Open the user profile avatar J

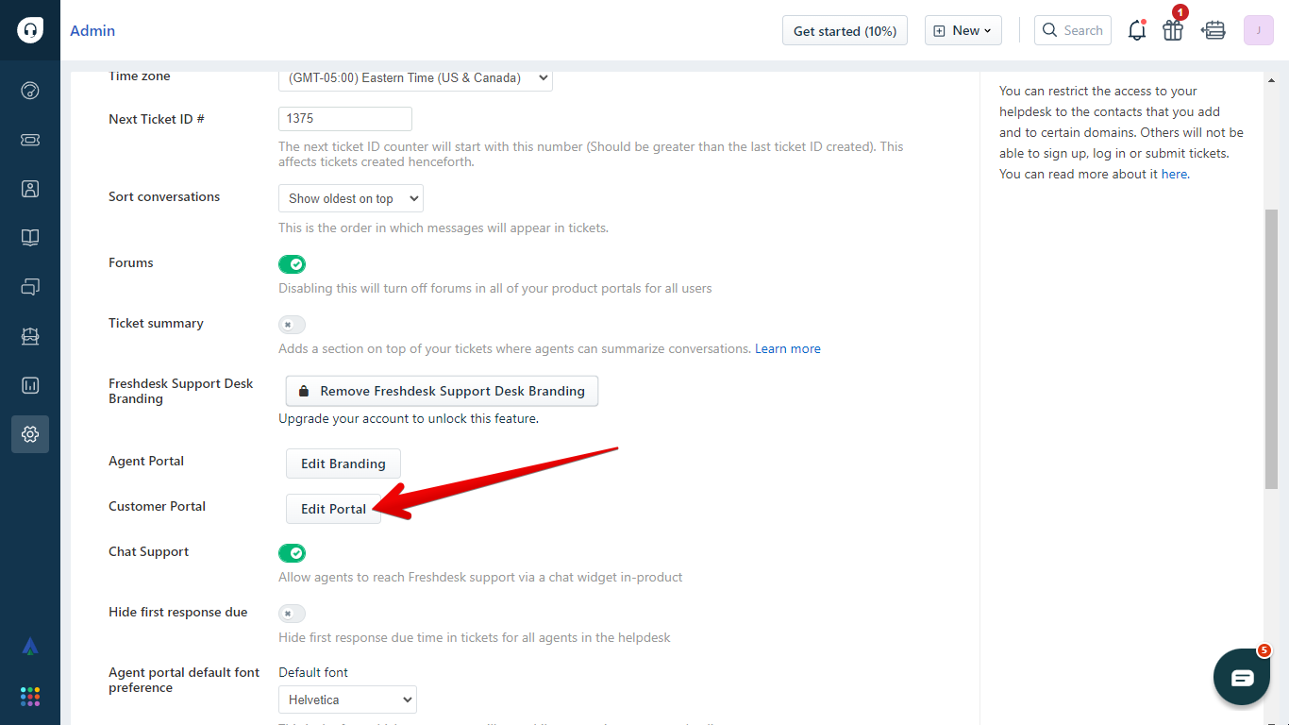1259,30
